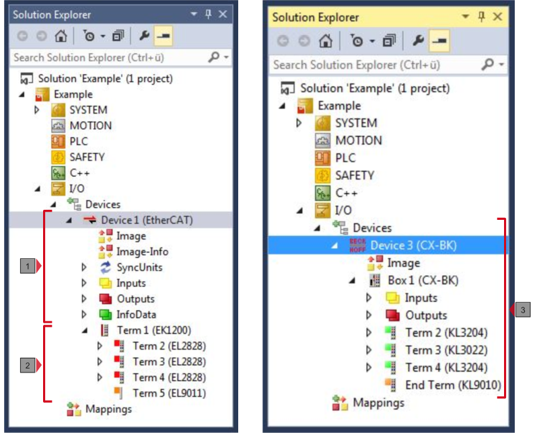
Task: Click the Device 1 (EtherCAT) icon
Action: [x=89, y=221]
